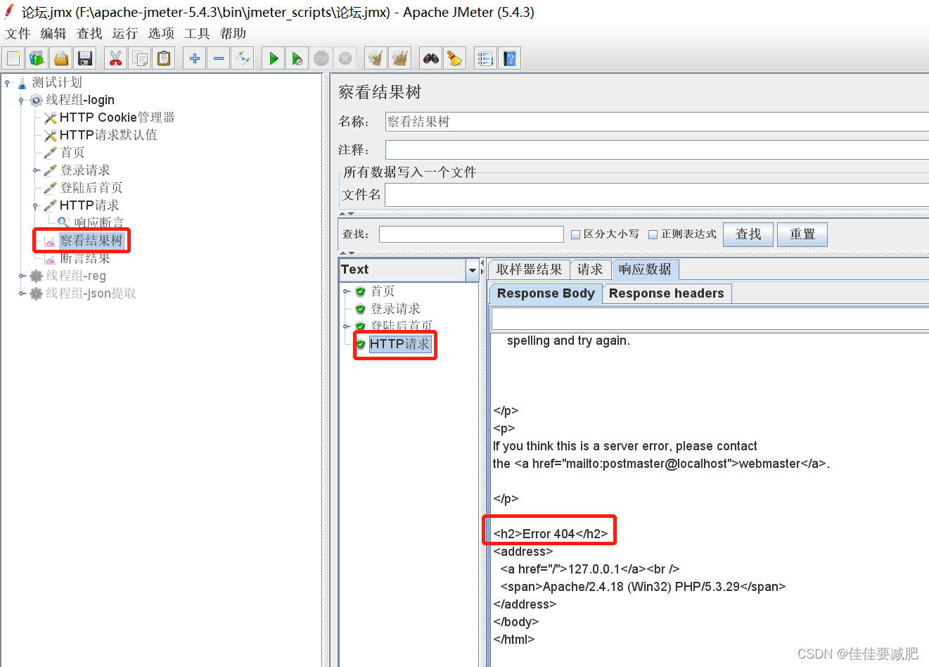Open the Templates toolbar icon
Screen dimensions: 929x667
[x=37, y=58]
